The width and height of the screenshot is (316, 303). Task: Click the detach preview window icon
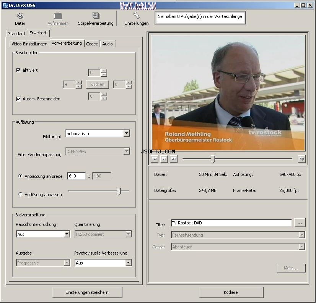(302, 159)
